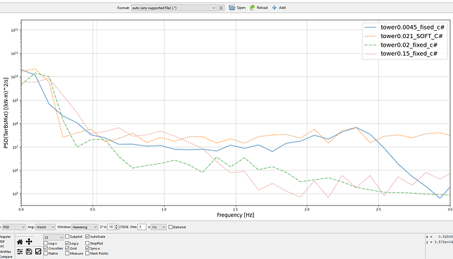Disable the Sync-x checkbox
Image resolution: width=453 pixels, height=259 pixels.
click(x=87, y=249)
